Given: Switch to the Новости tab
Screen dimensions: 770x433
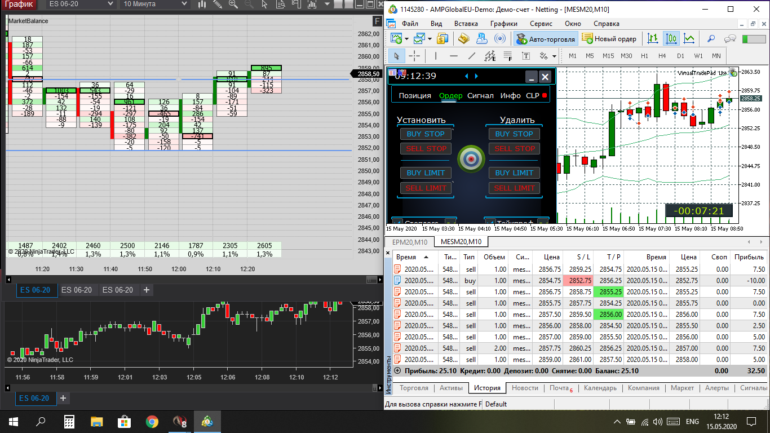Looking at the screenshot, I should (x=525, y=388).
